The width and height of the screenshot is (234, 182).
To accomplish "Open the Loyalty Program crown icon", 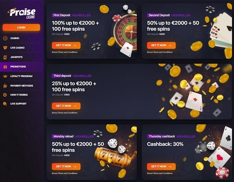I will (x=5, y=76).
